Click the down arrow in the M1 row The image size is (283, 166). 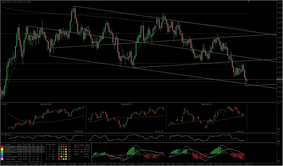[46, 147]
